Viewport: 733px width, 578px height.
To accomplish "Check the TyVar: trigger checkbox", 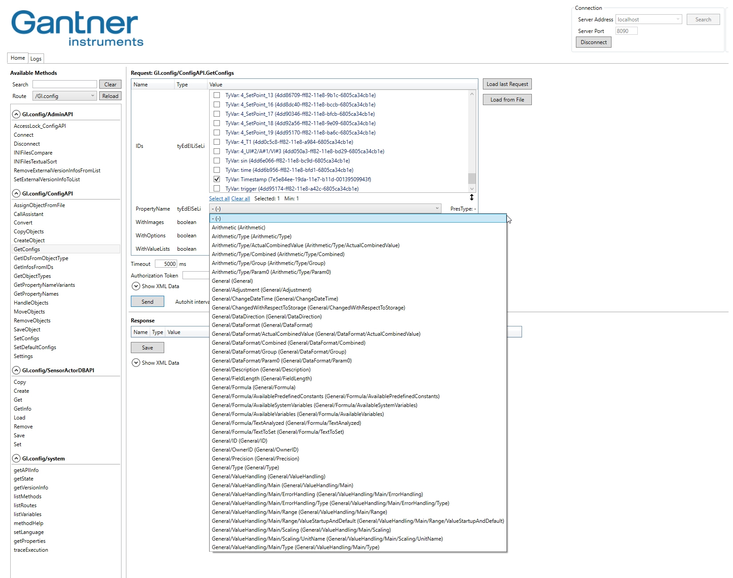I will pyautogui.click(x=217, y=188).
